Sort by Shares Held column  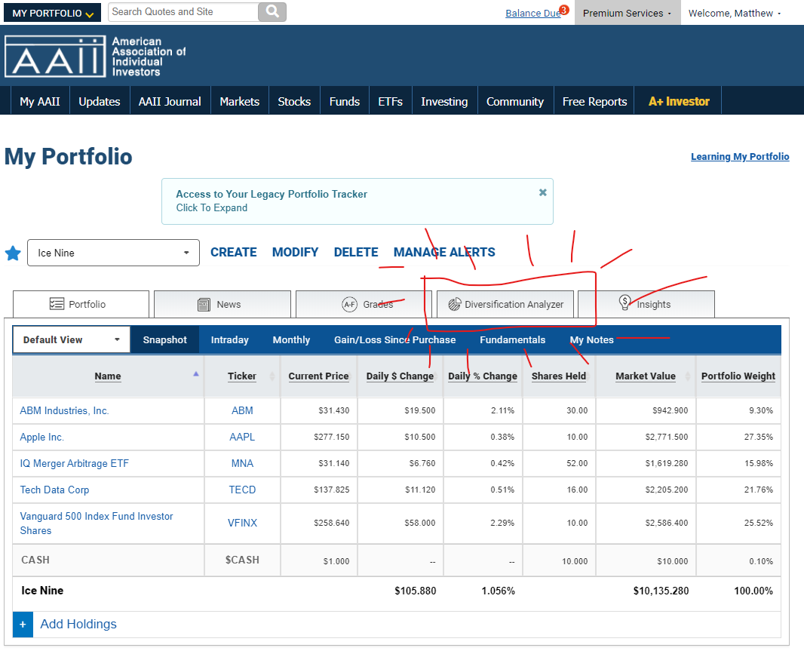coord(558,376)
